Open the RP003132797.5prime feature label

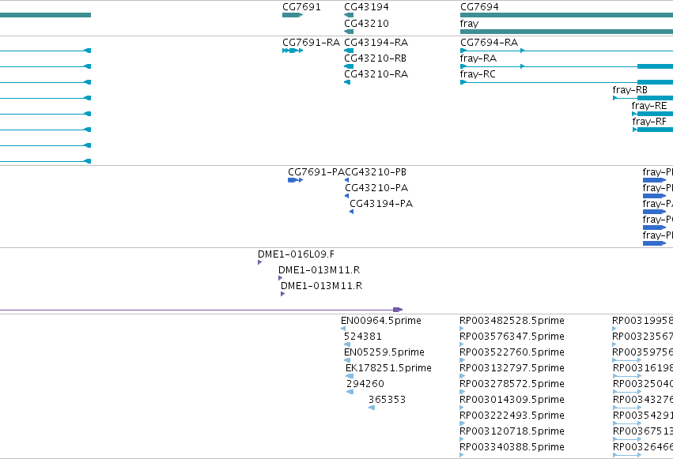(x=512, y=368)
